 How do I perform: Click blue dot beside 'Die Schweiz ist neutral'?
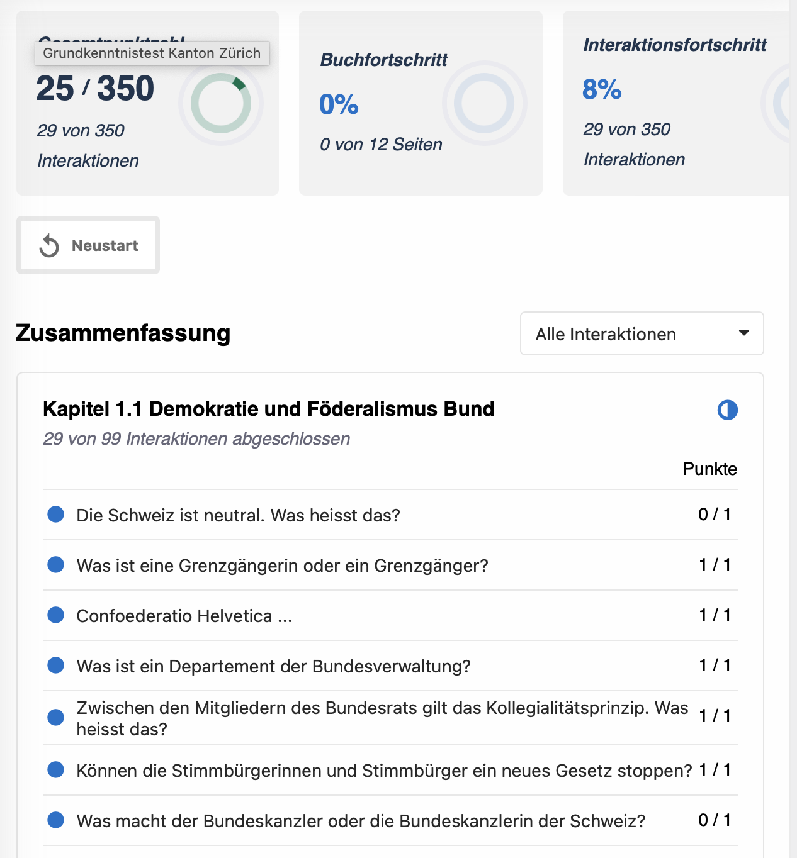click(56, 515)
